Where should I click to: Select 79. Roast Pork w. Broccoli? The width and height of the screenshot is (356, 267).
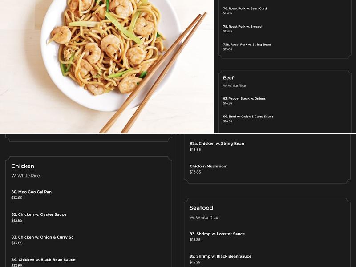243,27
